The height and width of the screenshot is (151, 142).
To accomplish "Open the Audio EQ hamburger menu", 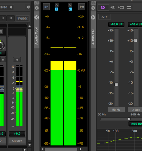I will [129, 8].
